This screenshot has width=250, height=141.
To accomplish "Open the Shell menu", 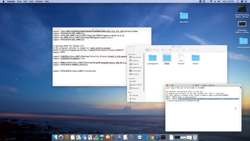I will pyautogui.click(x=19, y=2).
